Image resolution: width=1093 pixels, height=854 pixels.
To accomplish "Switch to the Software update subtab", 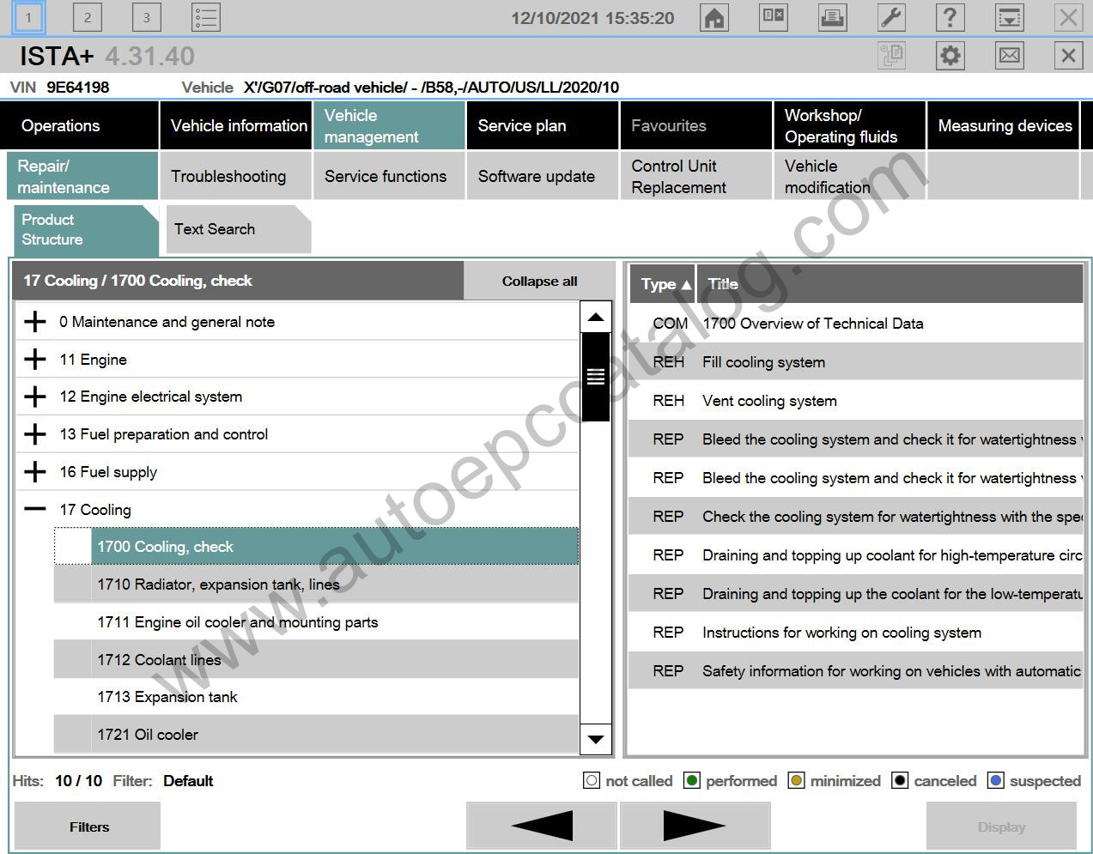I will point(543,176).
